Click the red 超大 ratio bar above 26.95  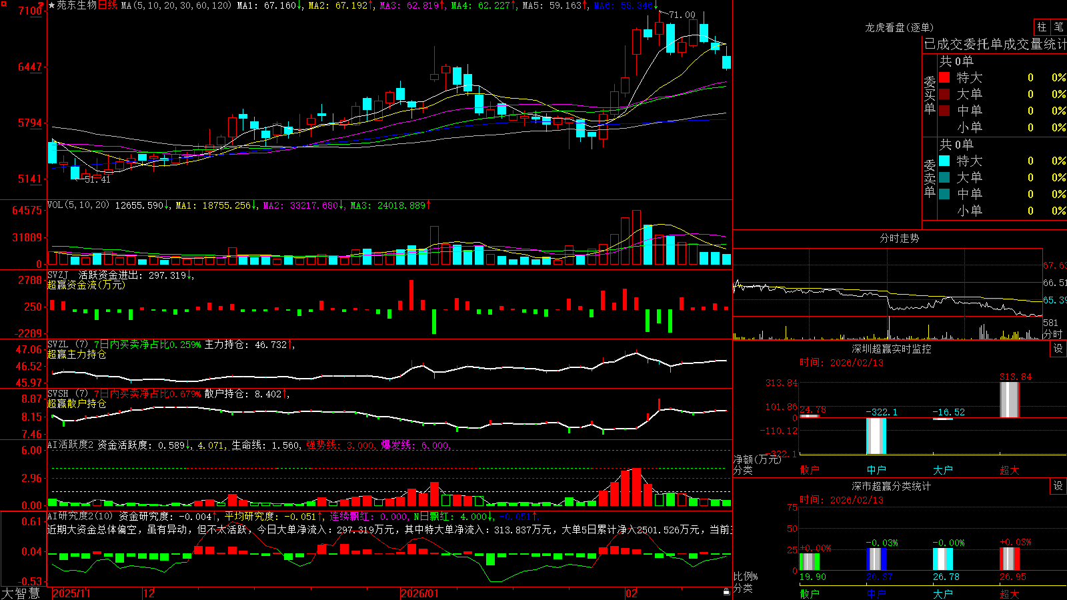pyautogui.click(x=1010, y=559)
